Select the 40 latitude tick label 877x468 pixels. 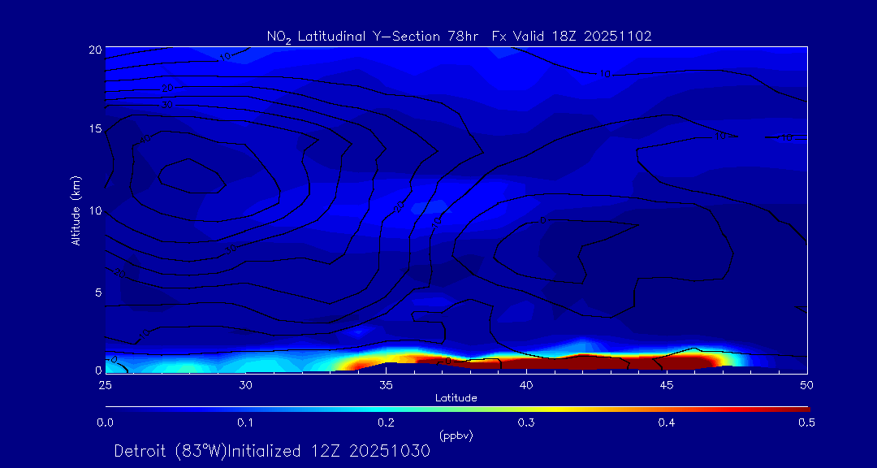tap(526, 384)
